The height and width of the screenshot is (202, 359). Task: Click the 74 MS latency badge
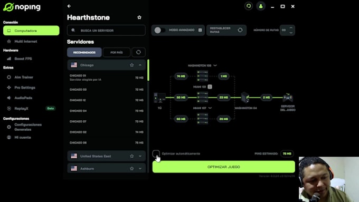pos(181,76)
